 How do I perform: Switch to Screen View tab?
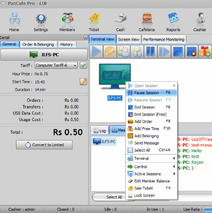[x=129, y=40]
